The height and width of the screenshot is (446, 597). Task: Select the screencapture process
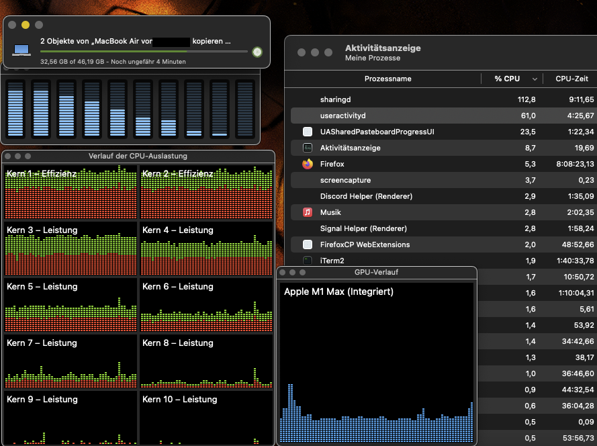pos(444,180)
